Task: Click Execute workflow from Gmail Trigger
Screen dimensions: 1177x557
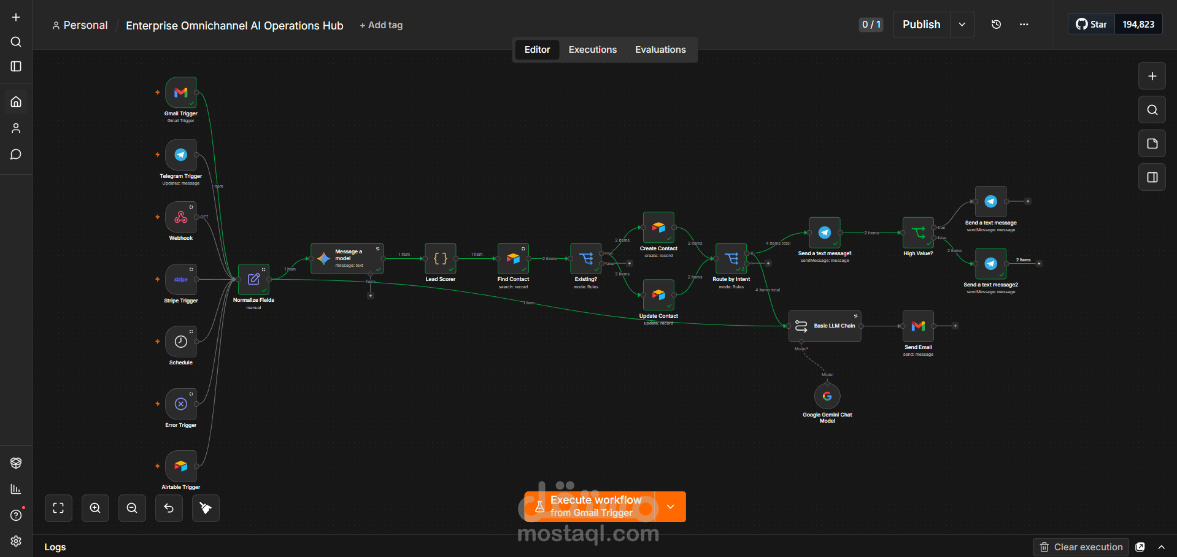Action: [x=590, y=507]
